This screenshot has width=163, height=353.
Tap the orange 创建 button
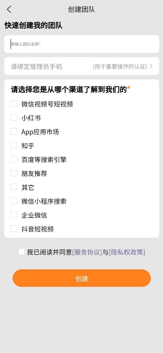coord(82,278)
